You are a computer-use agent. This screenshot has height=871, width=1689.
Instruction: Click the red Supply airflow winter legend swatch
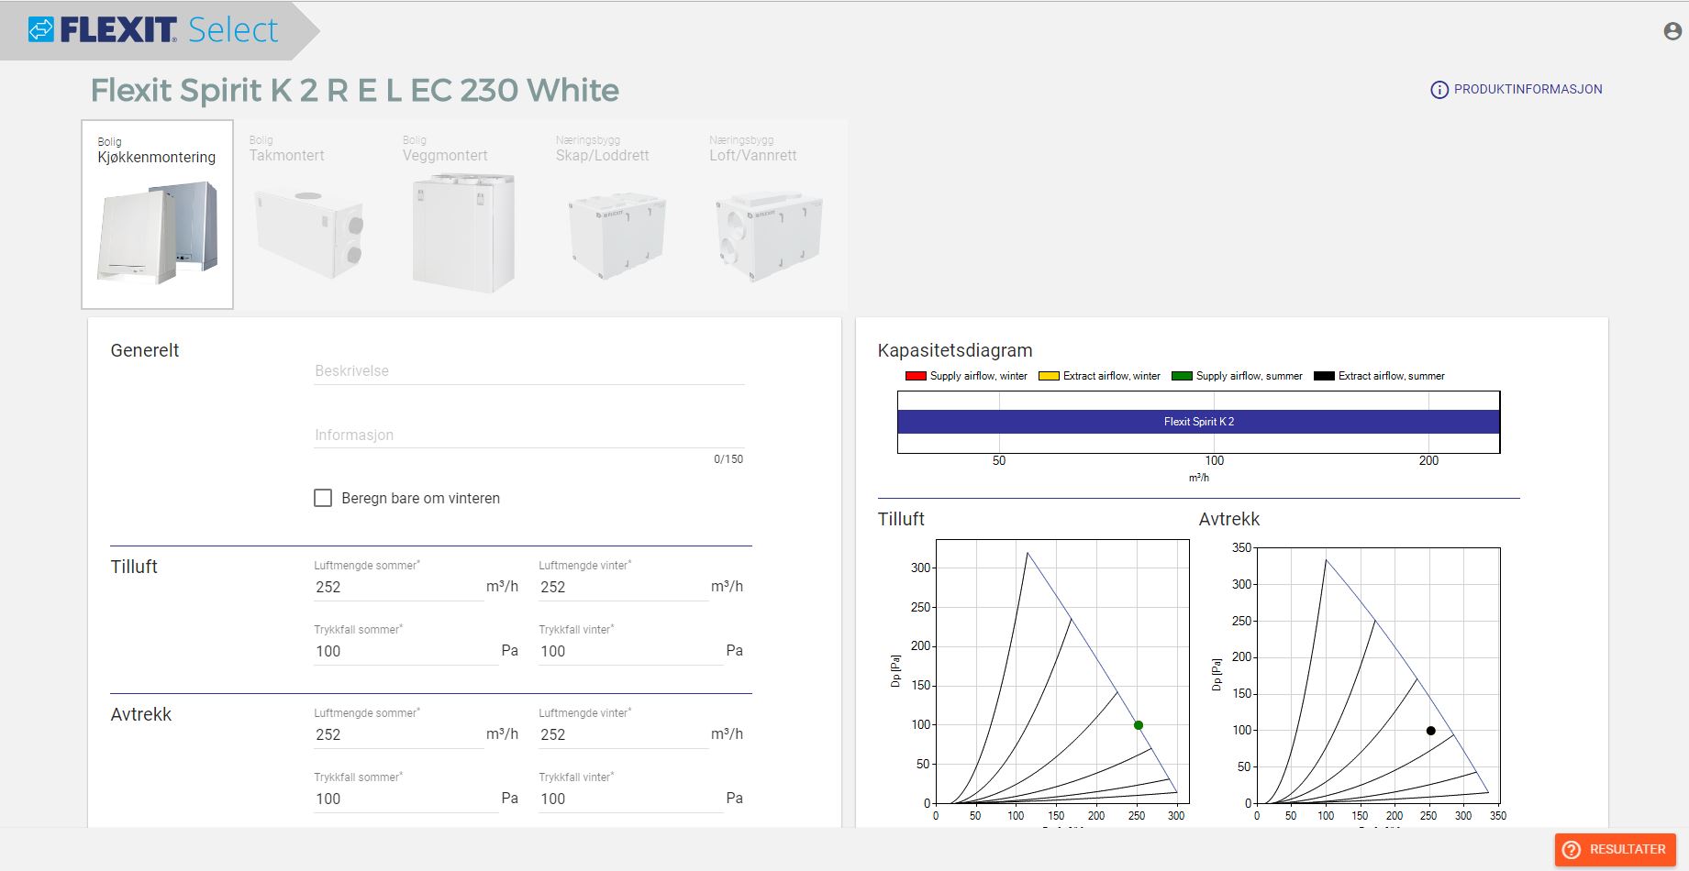915,376
